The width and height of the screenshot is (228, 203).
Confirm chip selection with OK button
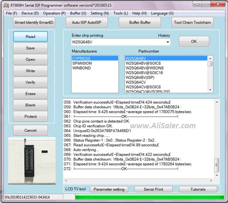click(x=194, y=41)
